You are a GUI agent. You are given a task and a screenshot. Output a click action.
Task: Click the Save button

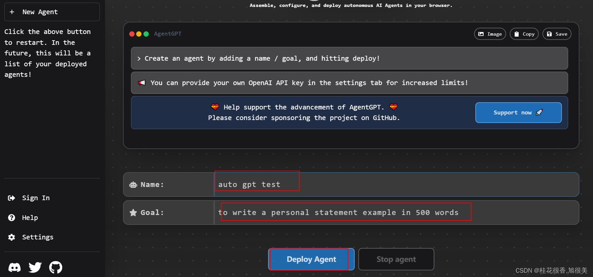click(x=557, y=34)
